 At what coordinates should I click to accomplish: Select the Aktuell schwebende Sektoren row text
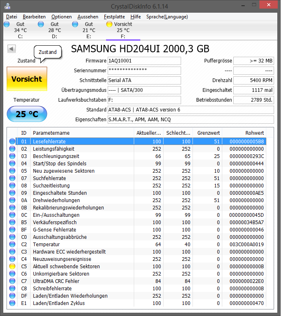tap(66, 267)
